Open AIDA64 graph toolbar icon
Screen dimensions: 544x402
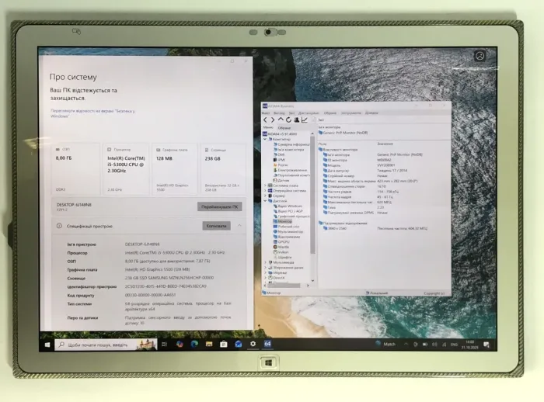click(x=305, y=120)
